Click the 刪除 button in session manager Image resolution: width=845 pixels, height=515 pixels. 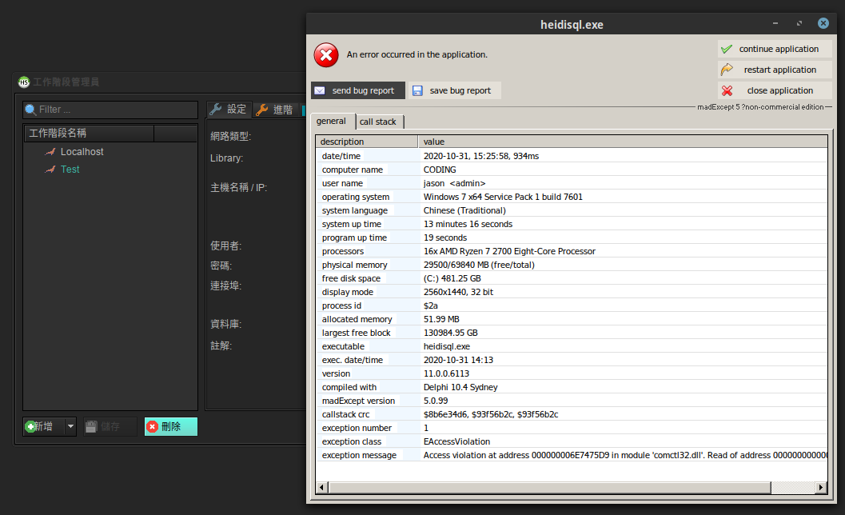pyautogui.click(x=171, y=426)
